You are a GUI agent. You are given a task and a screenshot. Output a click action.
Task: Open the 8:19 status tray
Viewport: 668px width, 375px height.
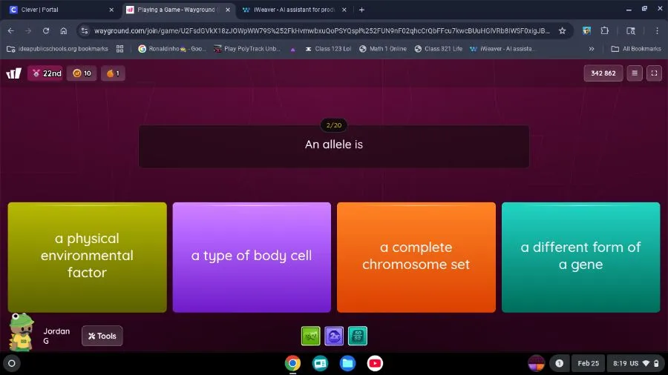(635, 364)
